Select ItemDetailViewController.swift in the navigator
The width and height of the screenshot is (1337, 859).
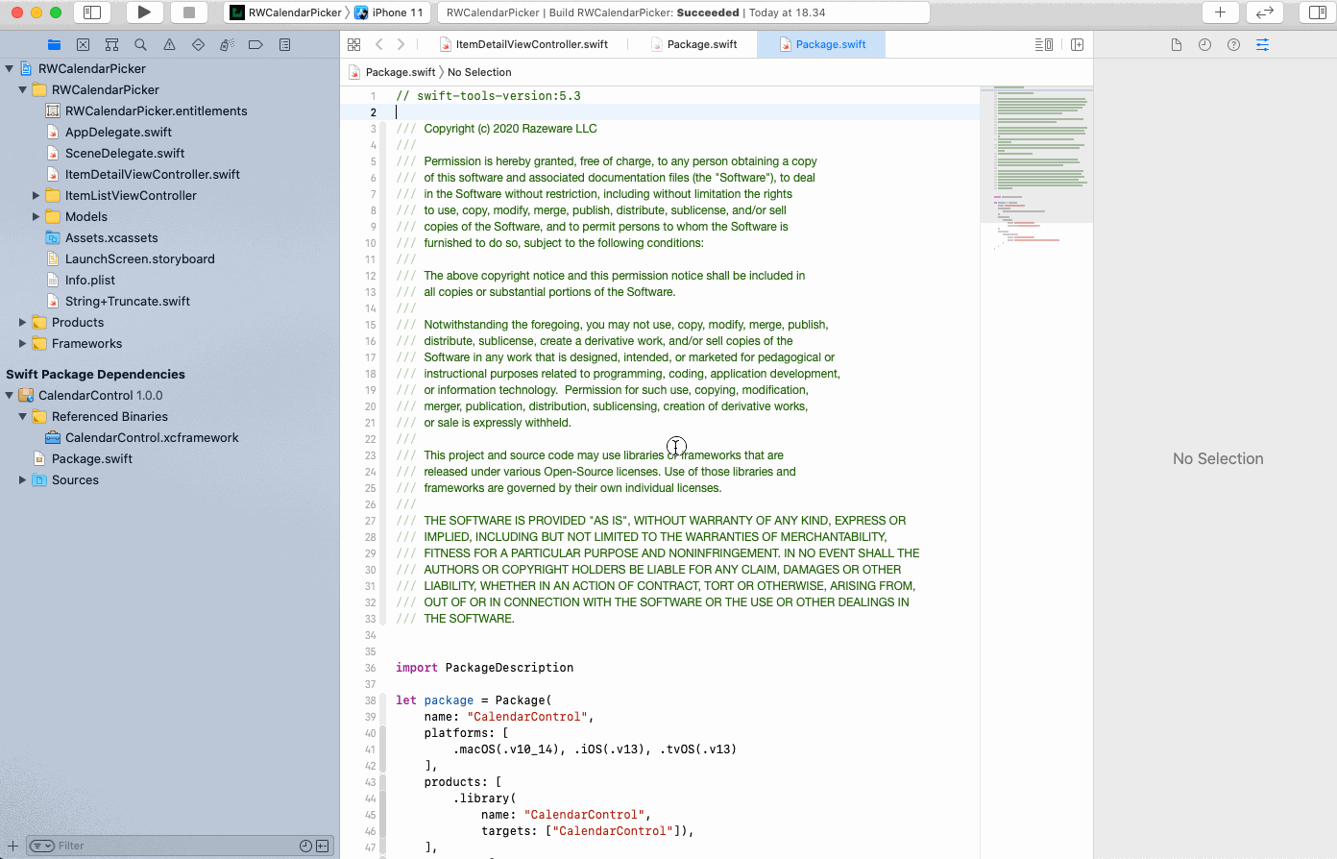point(153,174)
